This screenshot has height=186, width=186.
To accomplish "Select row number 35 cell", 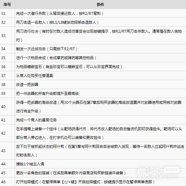I will (x=7, y=58).
